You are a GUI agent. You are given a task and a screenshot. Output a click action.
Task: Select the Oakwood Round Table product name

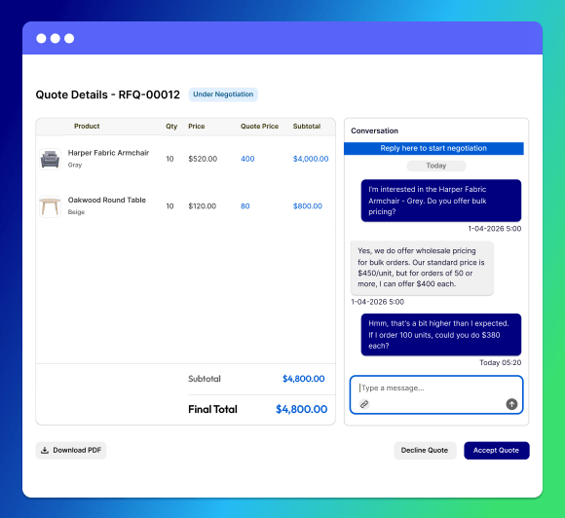(x=106, y=200)
